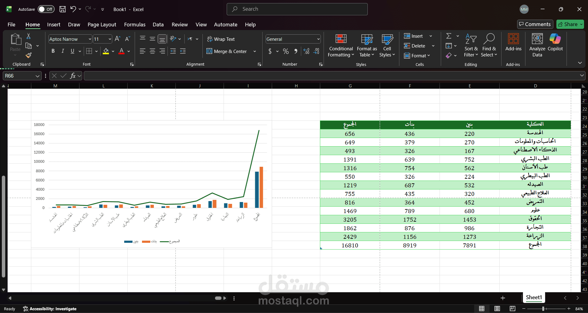The width and height of the screenshot is (588, 313).
Task: Switch to Page Break Preview icon
Action: (x=513, y=309)
